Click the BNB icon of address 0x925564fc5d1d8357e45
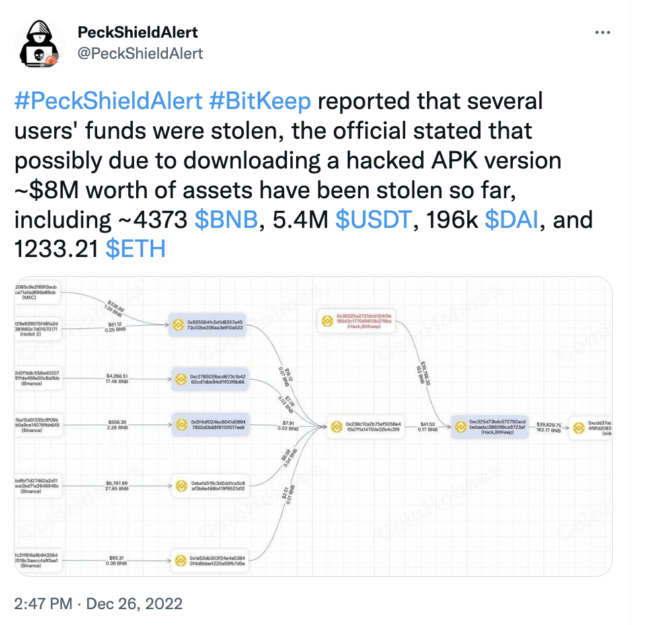 click(x=178, y=325)
